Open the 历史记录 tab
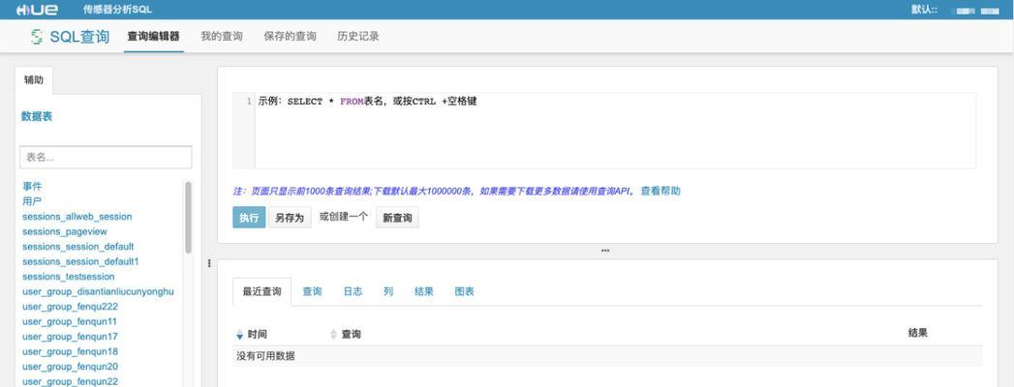Screen dimensions: 1014x387 (x=358, y=37)
